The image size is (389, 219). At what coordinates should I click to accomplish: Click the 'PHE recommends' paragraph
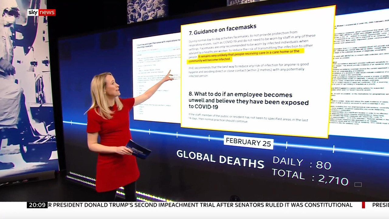249,70
